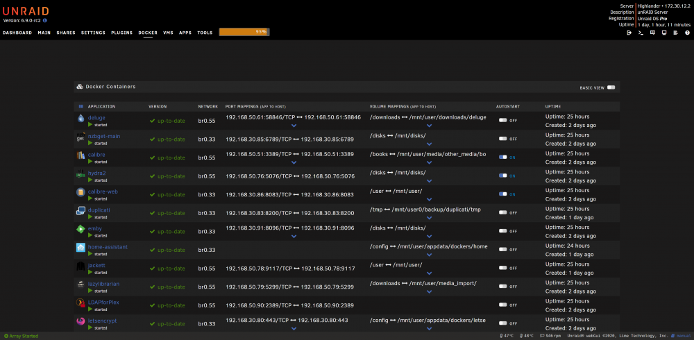The image size is (694, 340).
Task: Open the VMs tab
Action: (x=168, y=33)
